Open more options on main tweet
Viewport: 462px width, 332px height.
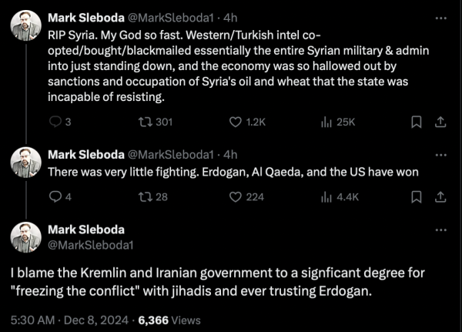[x=440, y=230]
